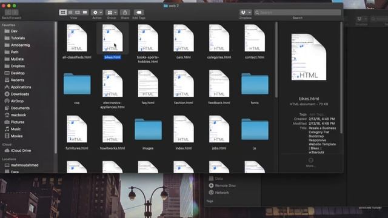The width and height of the screenshot is (388, 218).
Task: Select the fonts folder icon
Action: (255, 84)
